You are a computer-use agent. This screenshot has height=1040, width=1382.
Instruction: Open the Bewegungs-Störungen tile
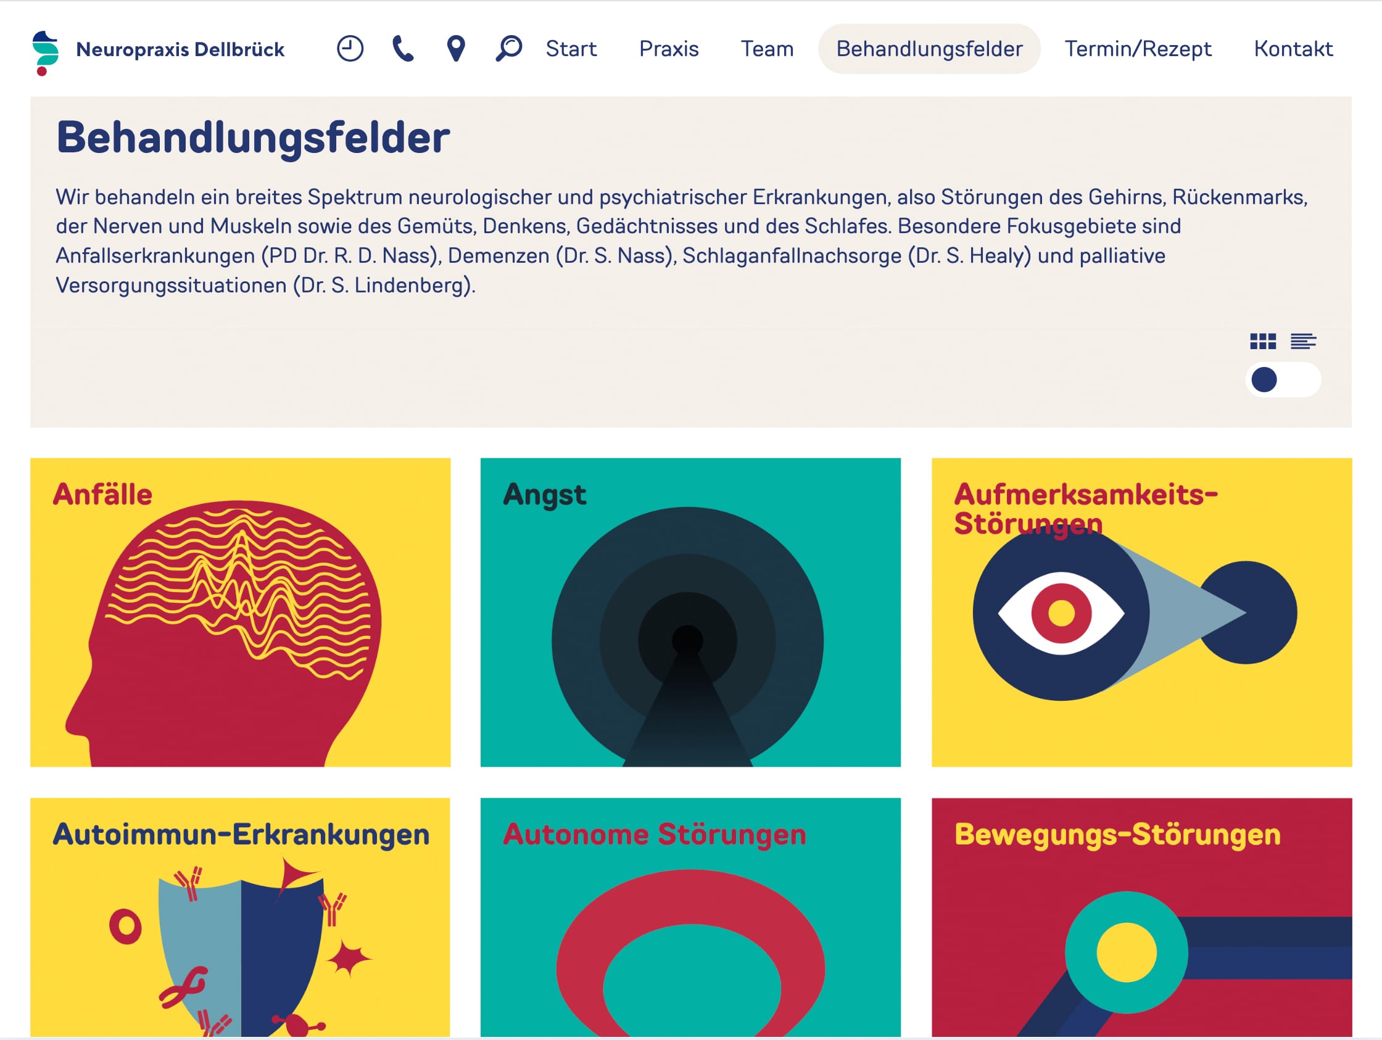(x=1141, y=917)
